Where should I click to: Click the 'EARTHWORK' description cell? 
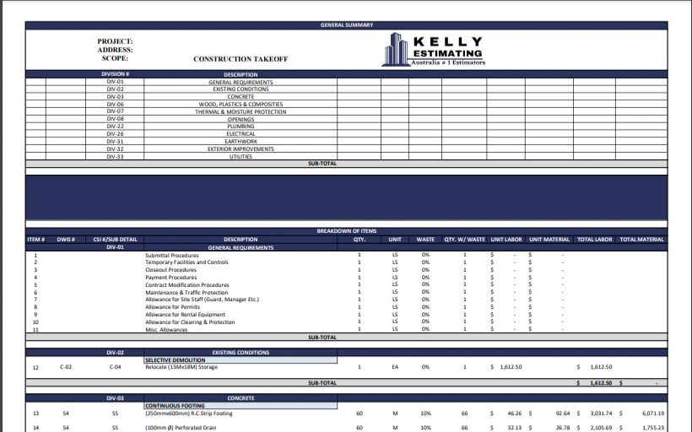pos(241,141)
